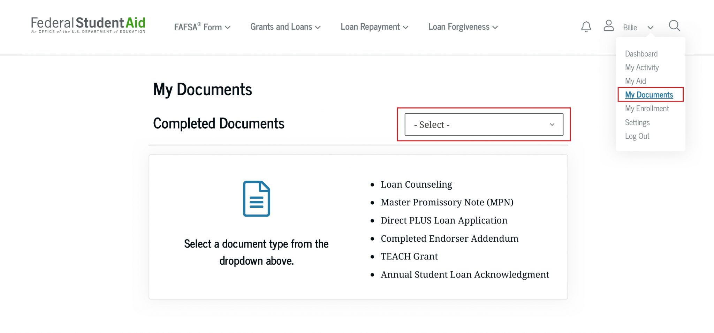Expand the Loan Forgiveness menu
Image resolution: width=714 pixels, height=333 pixels.
[463, 27]
